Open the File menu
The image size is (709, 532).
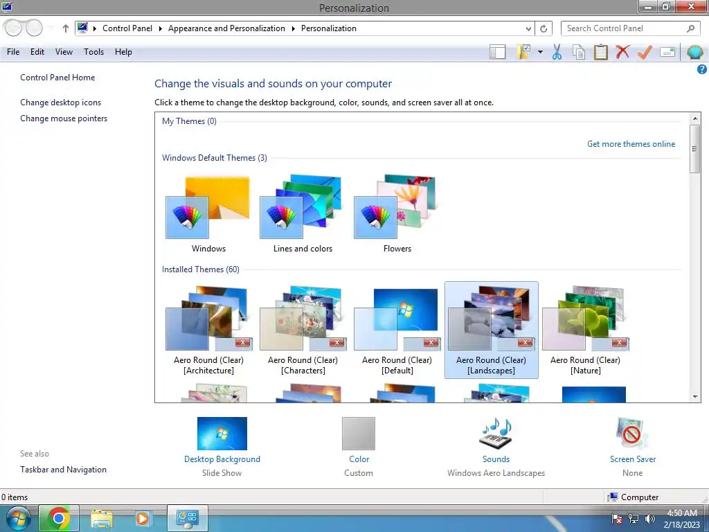(13, 52)
